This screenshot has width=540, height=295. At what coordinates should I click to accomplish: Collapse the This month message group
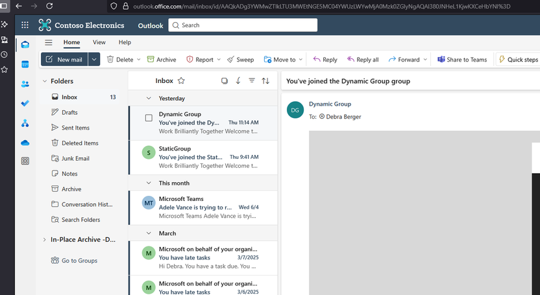[x=149, y=183]
